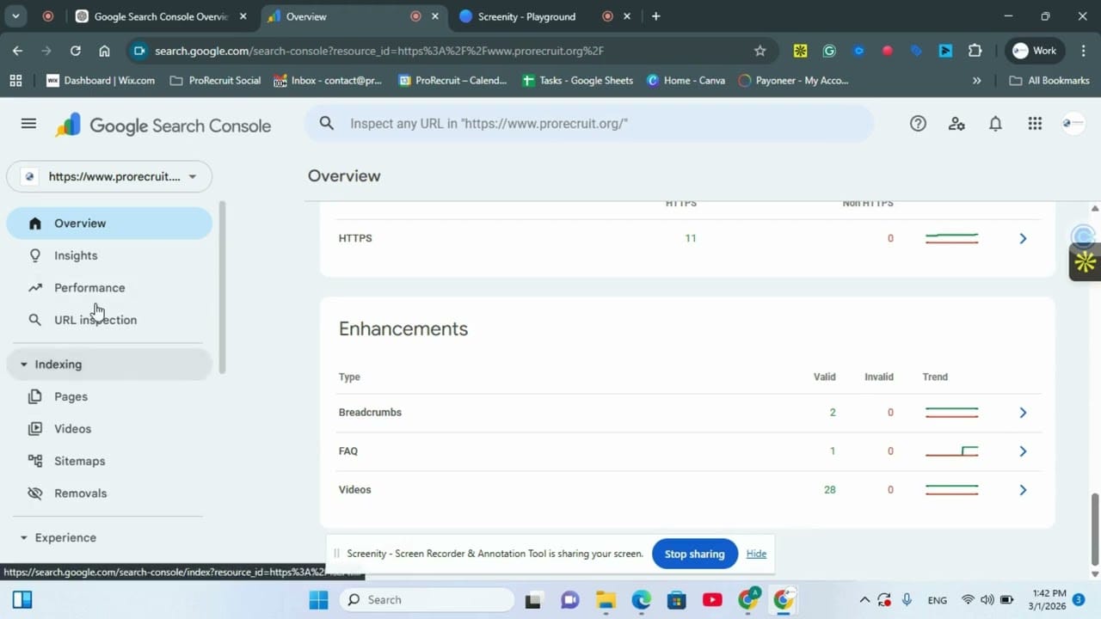Bookmark this page with star icon
The width and height of the screenshot is (1101, 619).
click(760, 51)
